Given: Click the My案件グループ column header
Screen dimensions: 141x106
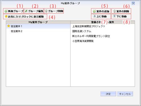Looking at the screenshot, I should (38, 22).
